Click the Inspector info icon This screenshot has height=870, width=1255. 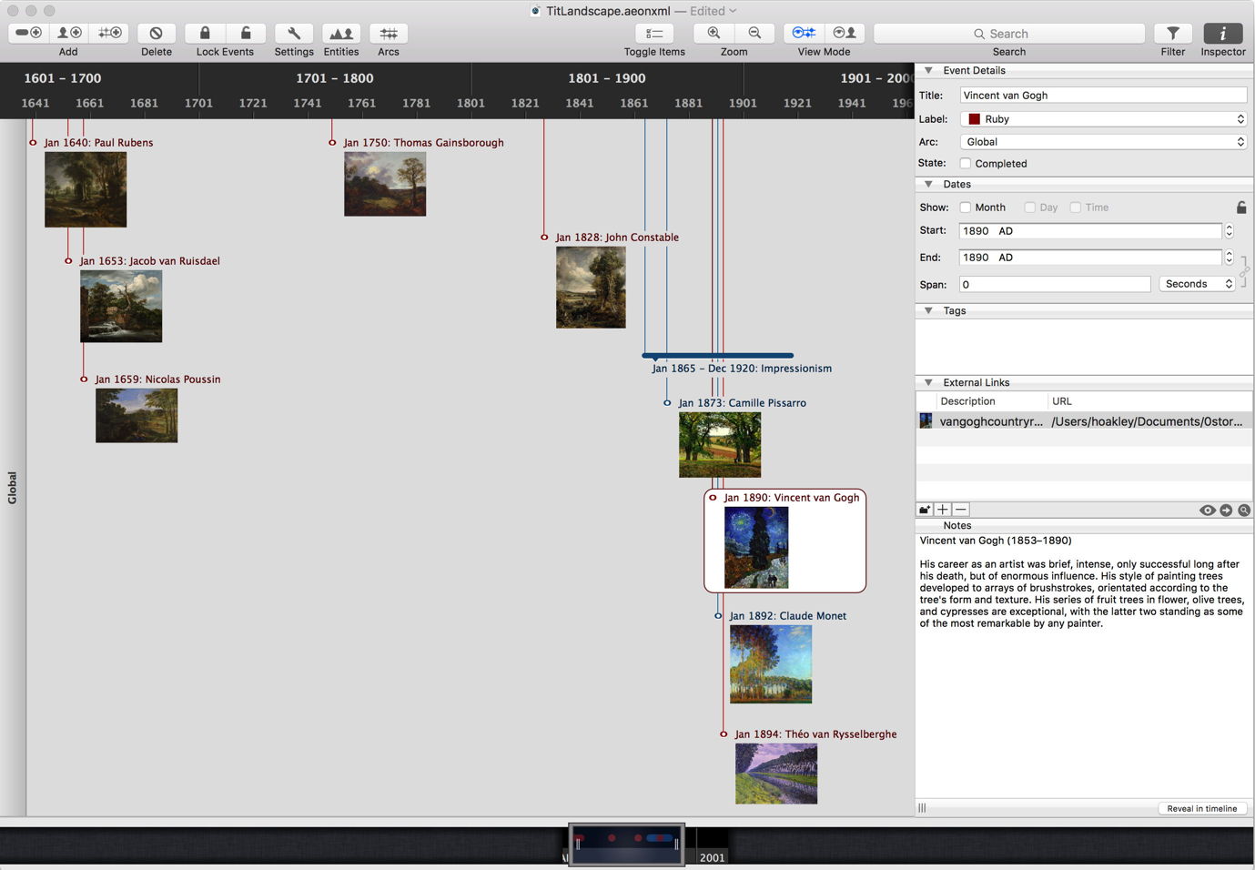[x=1222, y=34]
